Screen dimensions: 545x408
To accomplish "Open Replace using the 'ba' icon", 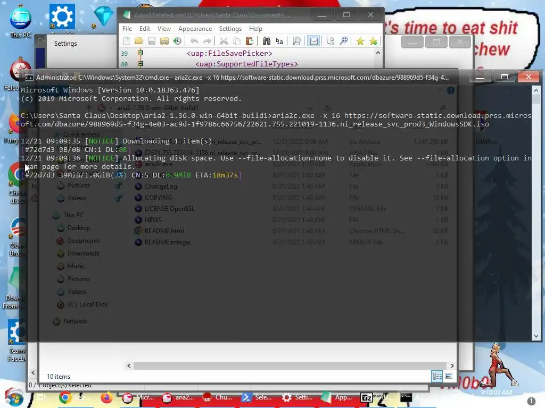I will (x=279, y=41).
